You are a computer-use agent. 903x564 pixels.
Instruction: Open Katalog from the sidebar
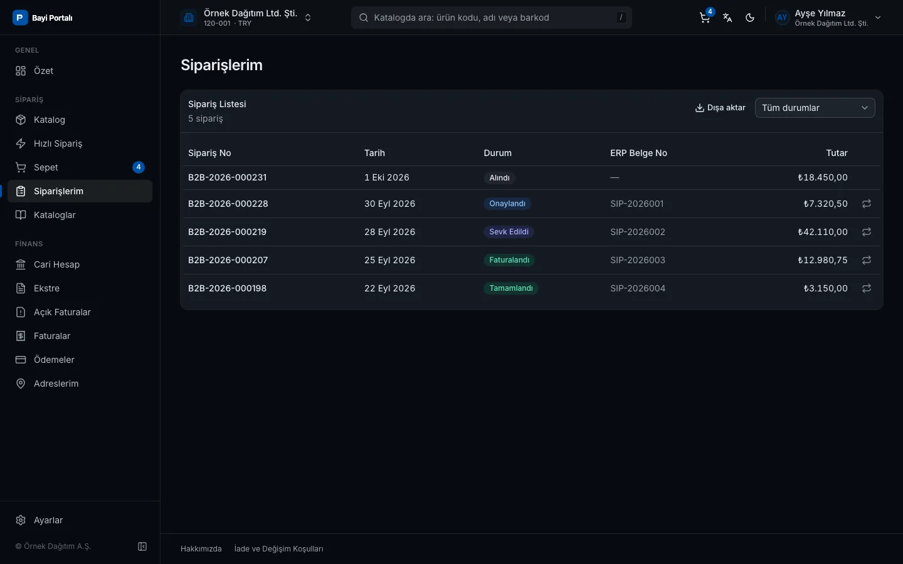80,120
